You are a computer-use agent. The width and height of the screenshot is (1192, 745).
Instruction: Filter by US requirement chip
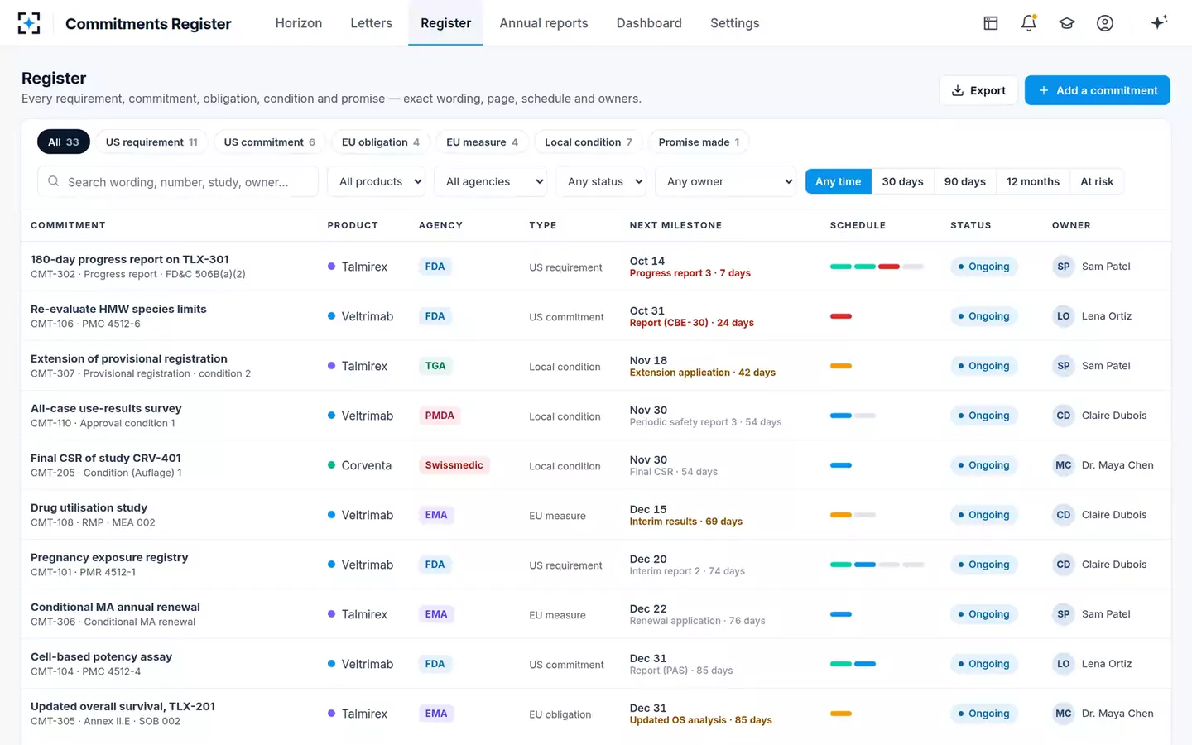tap(151, 142)
